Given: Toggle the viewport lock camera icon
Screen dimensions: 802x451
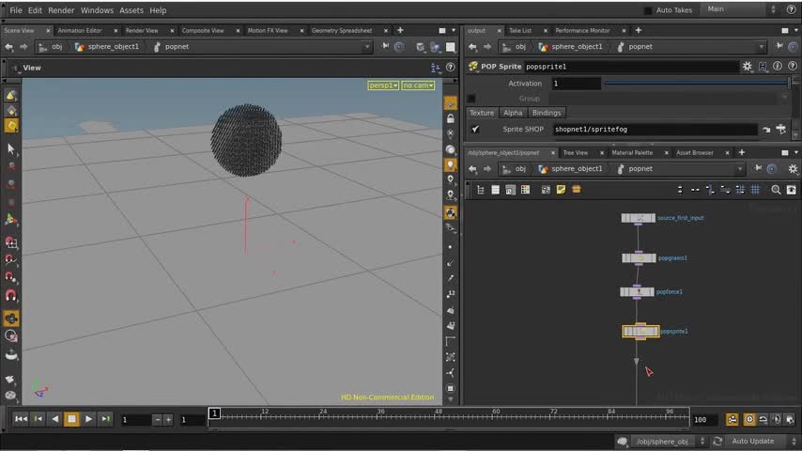Looking at the screenshot, I should pyautogui.click(x=451, y=118).
